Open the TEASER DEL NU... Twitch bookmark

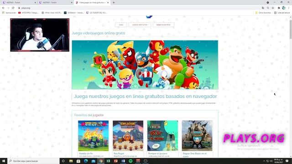tap(96, 13)
